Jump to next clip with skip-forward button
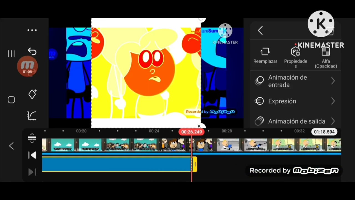 pos(32,172)
